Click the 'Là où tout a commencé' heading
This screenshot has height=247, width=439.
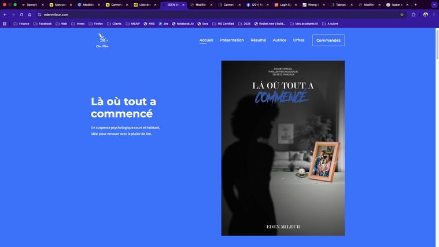(x=123, y=108)
